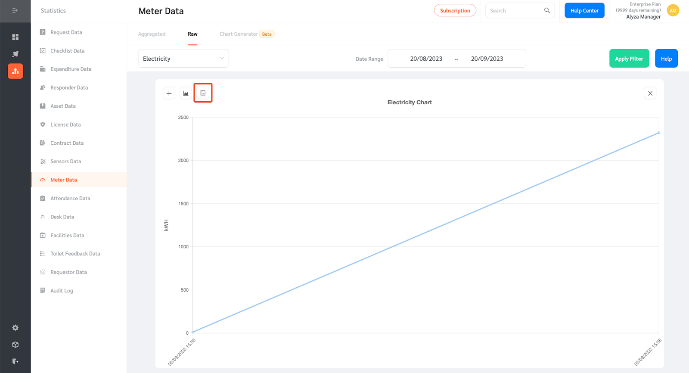Select the Raw tab
Image resolution: width=689 pixels, height=373 pixels.
click(192, 34)
